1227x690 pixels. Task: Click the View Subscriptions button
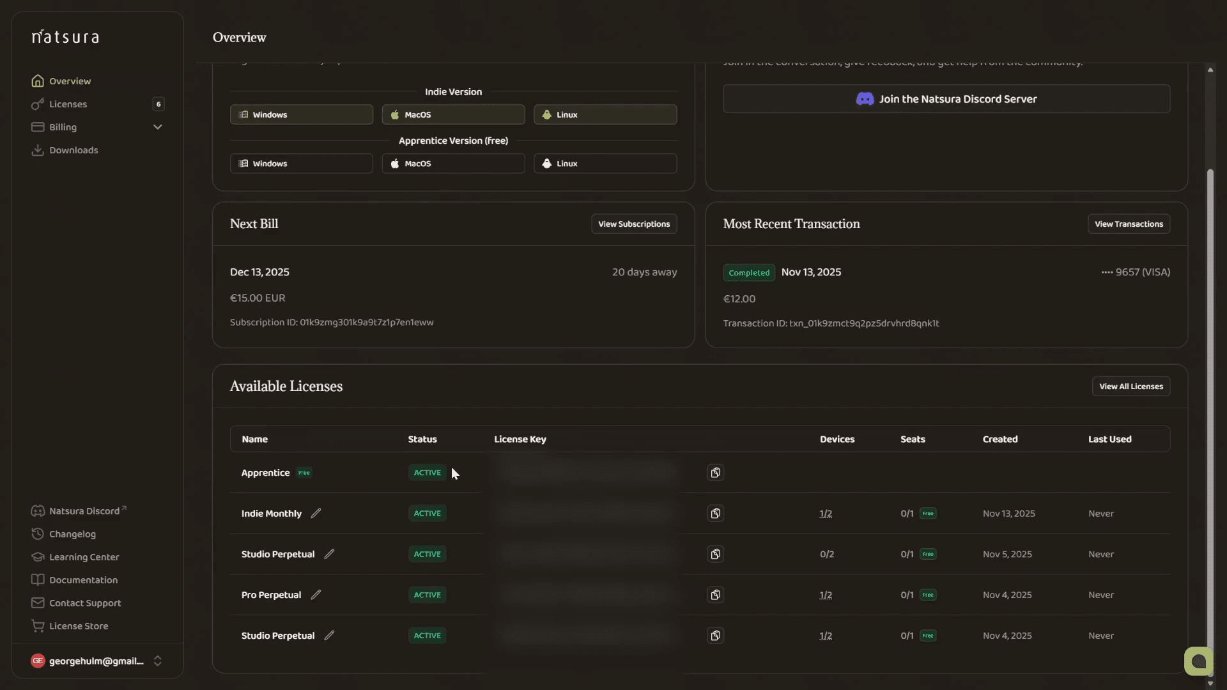tap(633, 224)
